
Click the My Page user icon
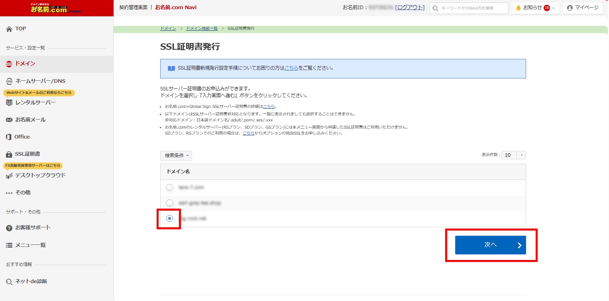coord(570,8)
